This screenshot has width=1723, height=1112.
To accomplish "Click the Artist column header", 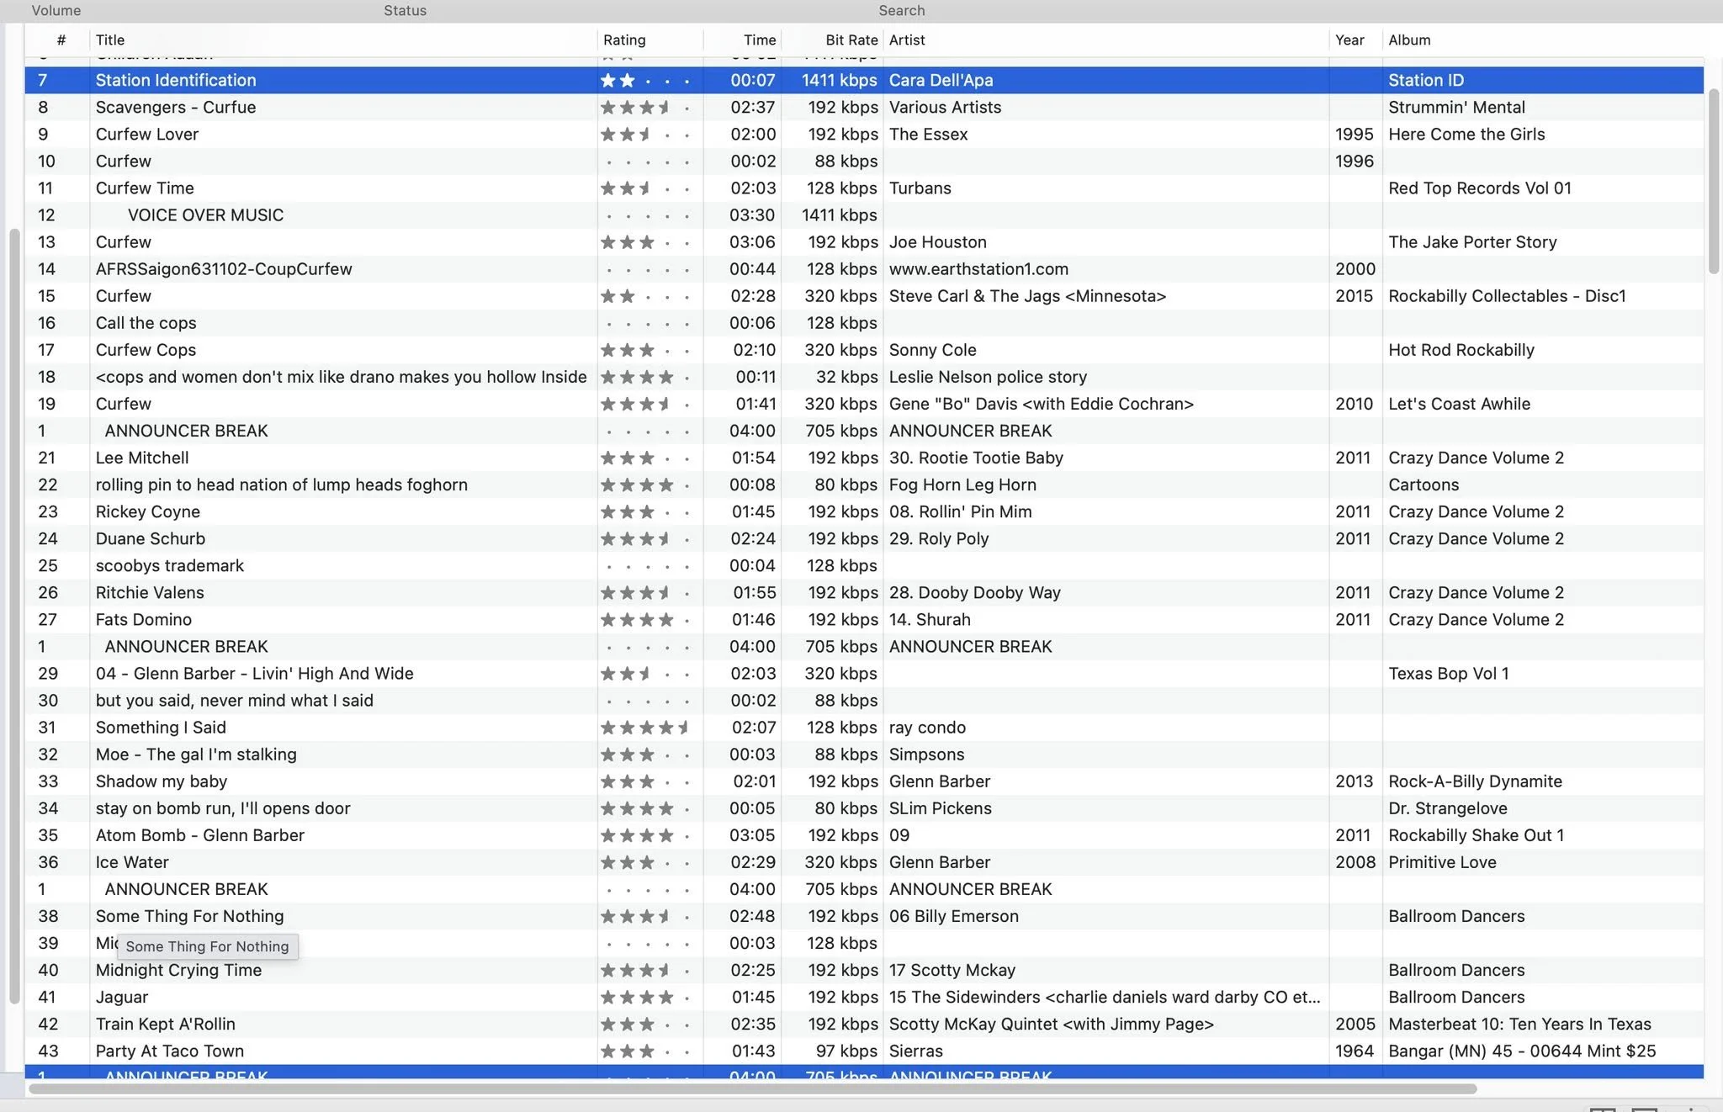I will (x=907, y=40).
